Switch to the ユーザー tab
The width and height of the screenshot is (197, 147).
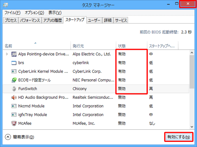tap(94, 20)
